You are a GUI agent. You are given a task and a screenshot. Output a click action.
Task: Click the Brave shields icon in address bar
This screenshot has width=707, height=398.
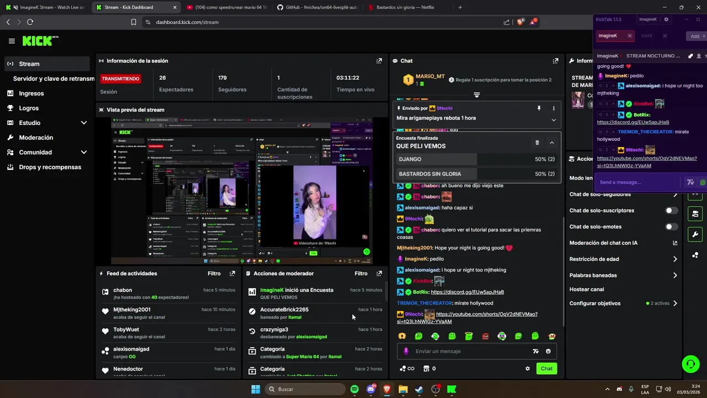pyautogui.click(x=519, y=22)
